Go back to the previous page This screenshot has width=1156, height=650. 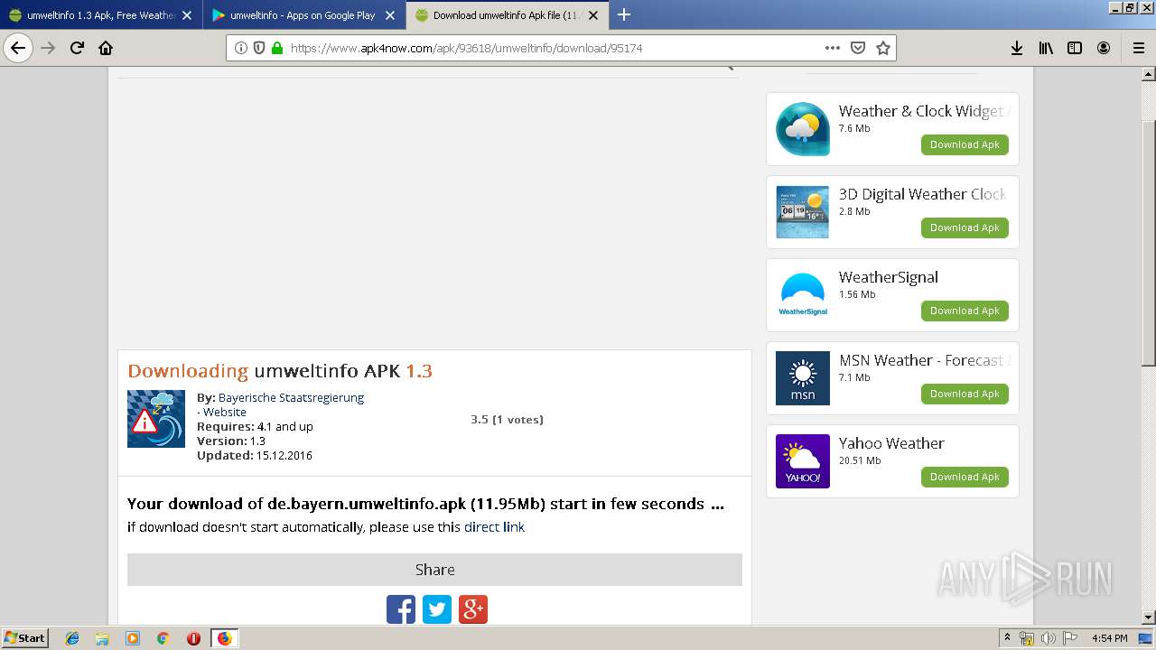(18, 48)
